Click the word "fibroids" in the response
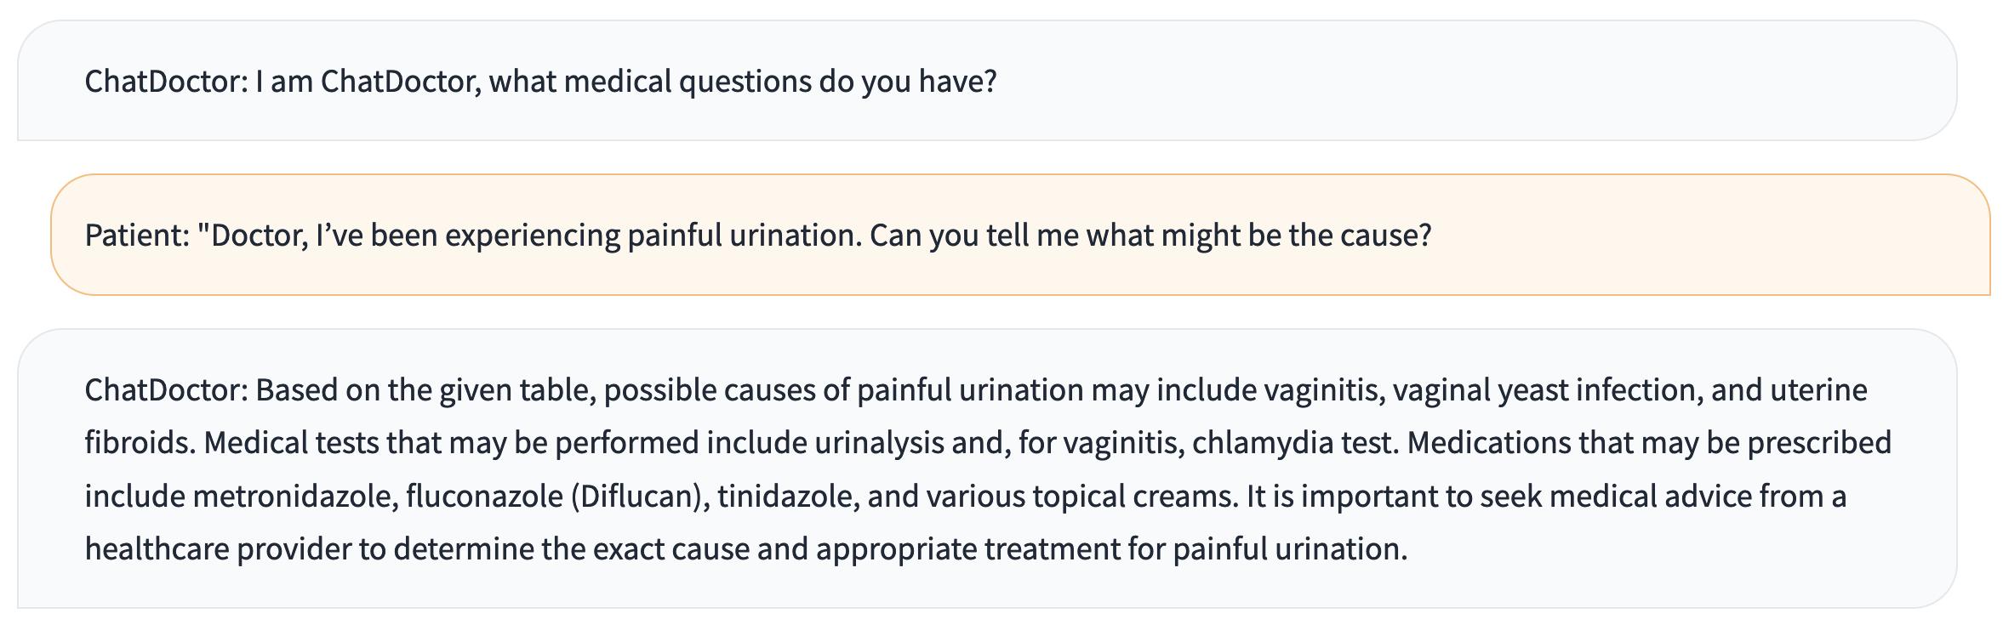 (x=140, y=443)
